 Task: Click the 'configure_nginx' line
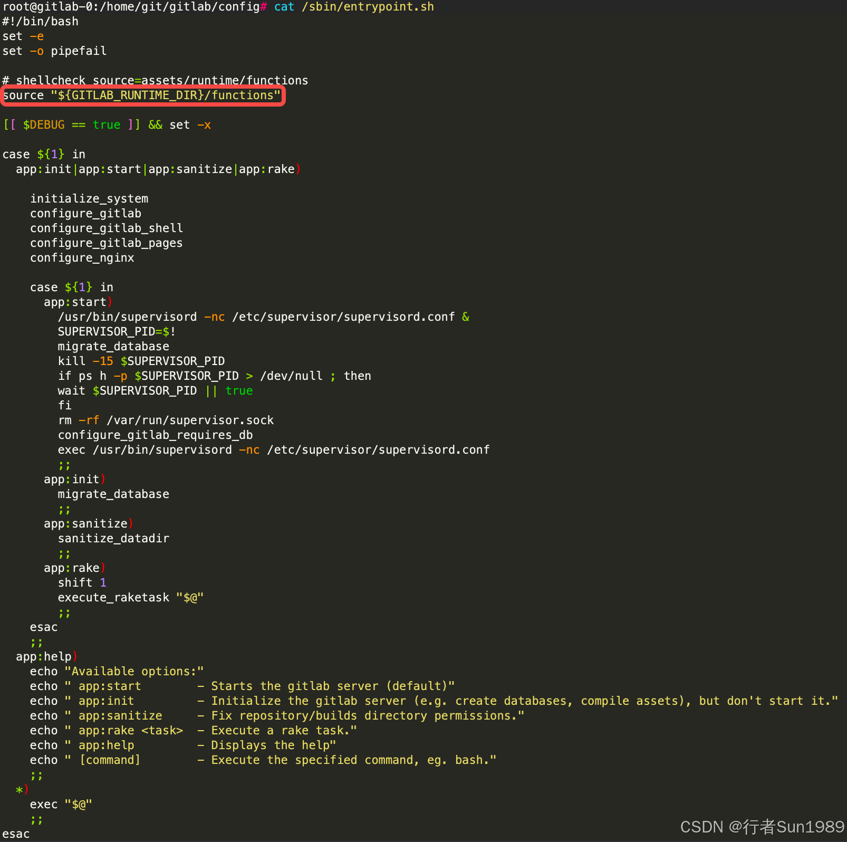pyautogui.click(x=82, y=258)
